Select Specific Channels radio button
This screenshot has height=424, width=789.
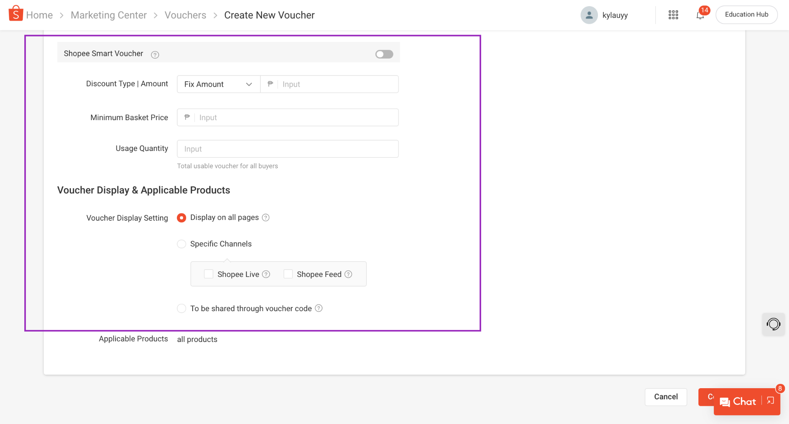coord(181,244)
